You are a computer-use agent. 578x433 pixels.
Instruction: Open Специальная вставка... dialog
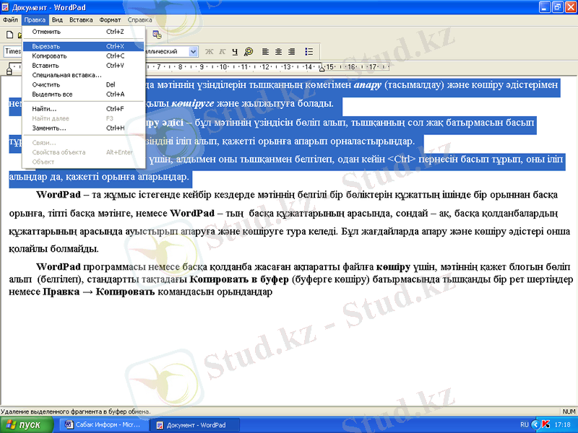click(66, 74)
